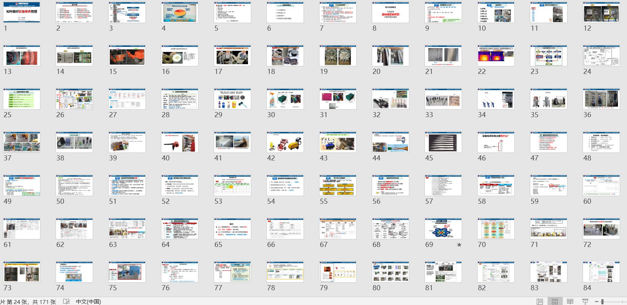Select slide 8 with red centered text
The height and width of the screenshot is (305, 627).
[x=391, y=13]
